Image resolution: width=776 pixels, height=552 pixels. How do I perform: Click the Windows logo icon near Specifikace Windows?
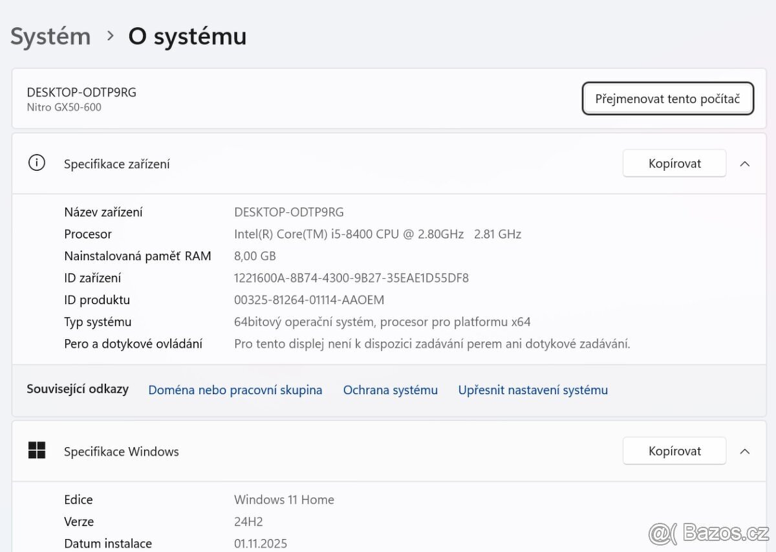click(37, 450)
